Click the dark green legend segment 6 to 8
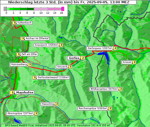The width and height of the screenshot is (150, 127). [x=31, y=9]
